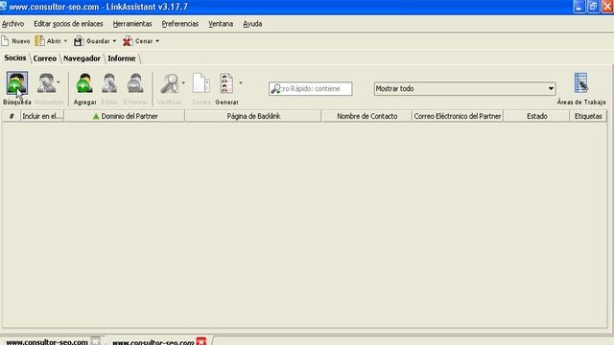Sort by the # column header
Screen dimensions: 614x345
click(12, 116)
